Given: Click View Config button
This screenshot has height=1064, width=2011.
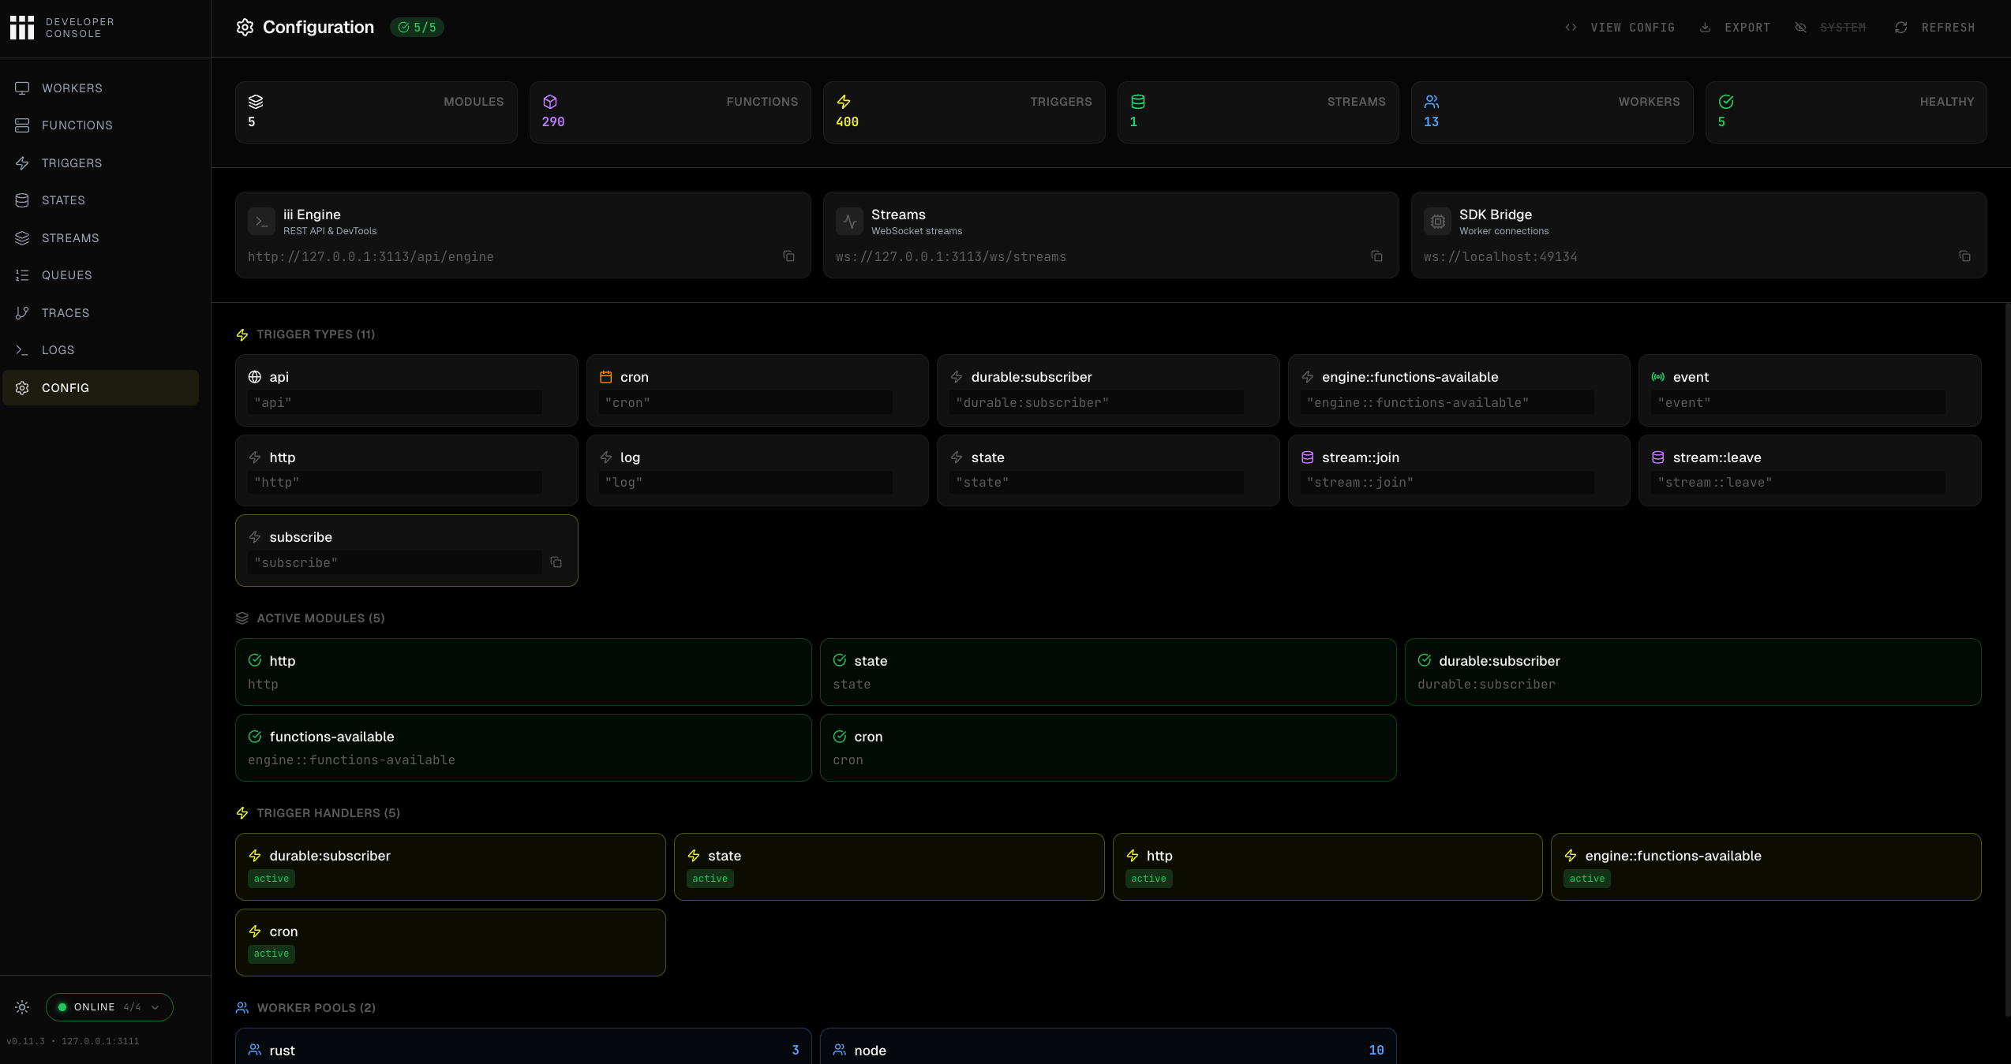Looking at the screenshot, I should click(1620, 28).
